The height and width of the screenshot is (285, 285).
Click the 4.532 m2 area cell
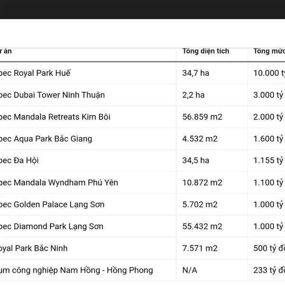200,139
